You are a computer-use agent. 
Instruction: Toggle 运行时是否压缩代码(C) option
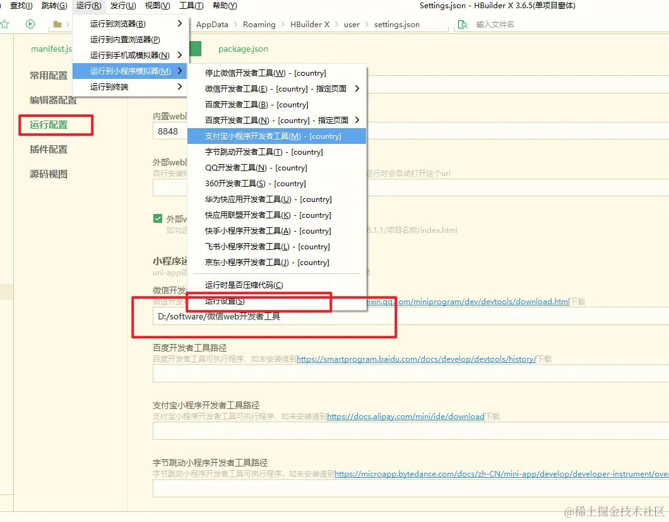pyautogui.click(x=276, y=285)
